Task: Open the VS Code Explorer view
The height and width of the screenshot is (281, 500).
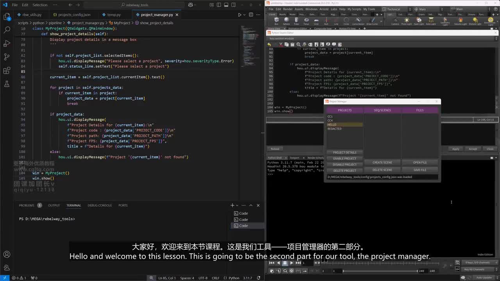Action: pyautogui.click(x=7, y=16)
